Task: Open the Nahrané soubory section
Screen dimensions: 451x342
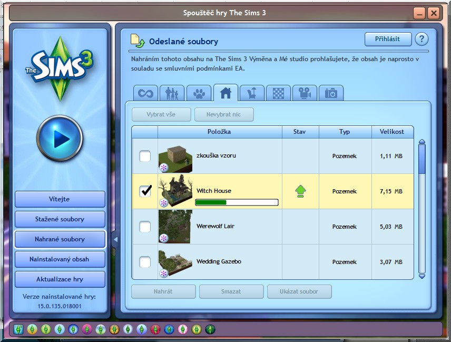Action: (60, 239)
